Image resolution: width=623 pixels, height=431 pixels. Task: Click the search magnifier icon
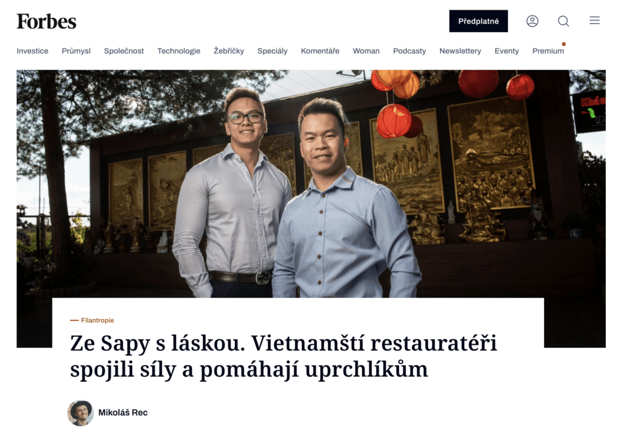pos(563,21)
